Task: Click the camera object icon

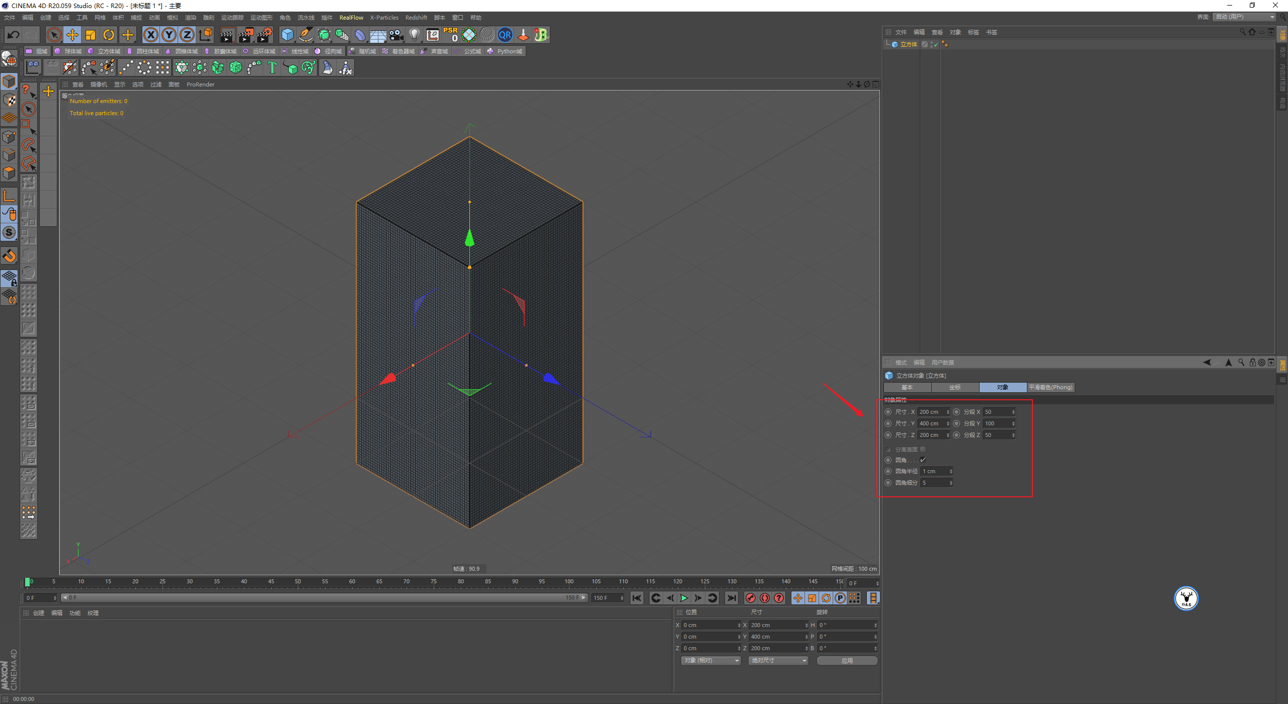Action: [396, 35]
